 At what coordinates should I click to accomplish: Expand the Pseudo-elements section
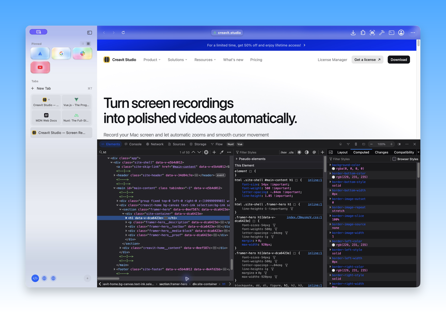click(x=237, y=159)
